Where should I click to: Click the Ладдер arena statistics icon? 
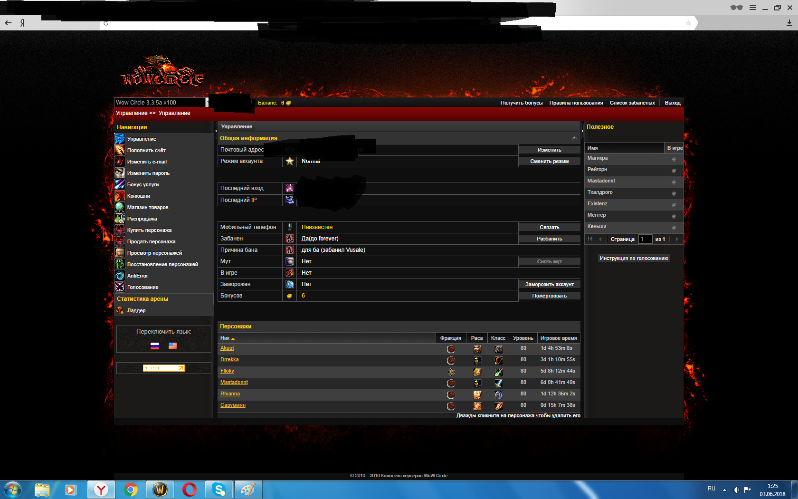[120, 311]
